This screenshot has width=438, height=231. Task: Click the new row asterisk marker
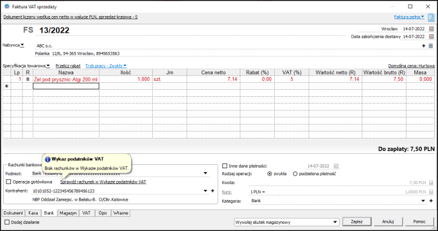[6, 86]
